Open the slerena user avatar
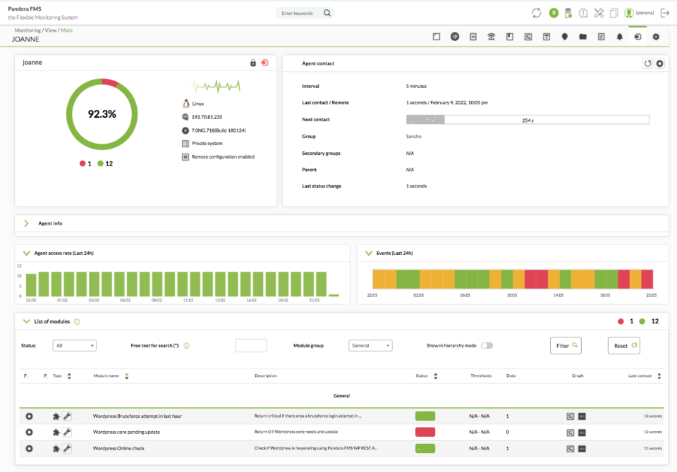The width and height of the screenshot is (677, 472). 628,13
